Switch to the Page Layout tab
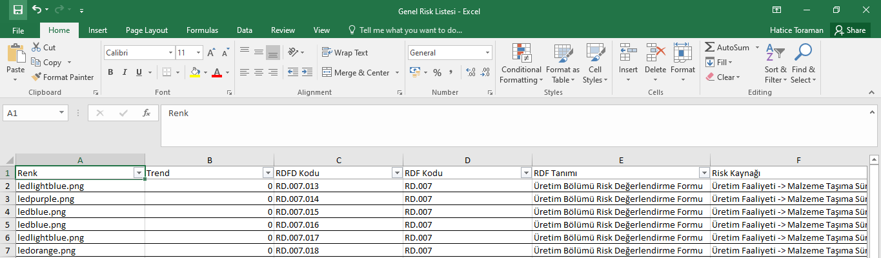The image size is (881, 258). (147, 30)
